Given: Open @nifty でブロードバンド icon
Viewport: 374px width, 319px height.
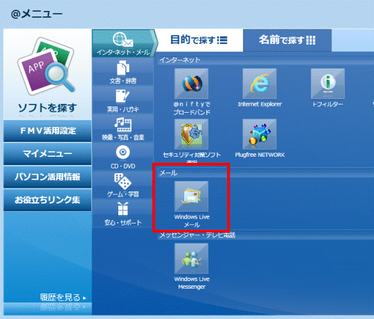Looking at the screenshot, I should 191,84.
